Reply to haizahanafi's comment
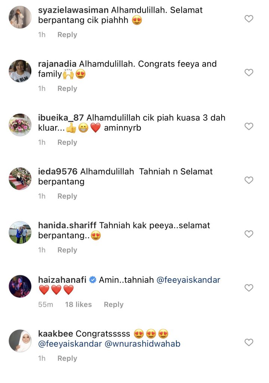 pyautogui.click(x=114, y=304)
